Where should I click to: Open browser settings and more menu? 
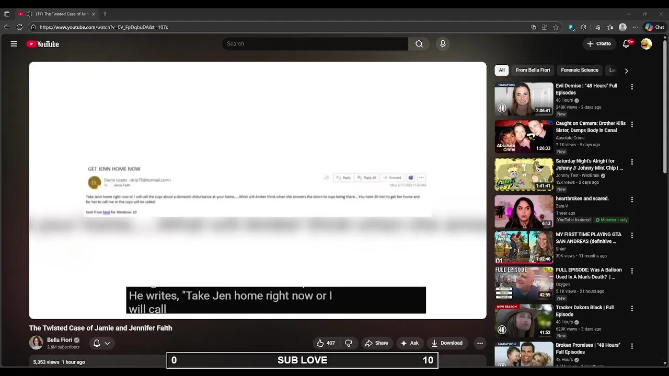tap(635, 27)
